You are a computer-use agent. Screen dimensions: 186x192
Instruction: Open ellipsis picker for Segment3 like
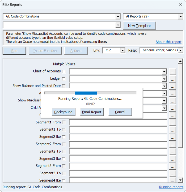click(x=172, y=159)
